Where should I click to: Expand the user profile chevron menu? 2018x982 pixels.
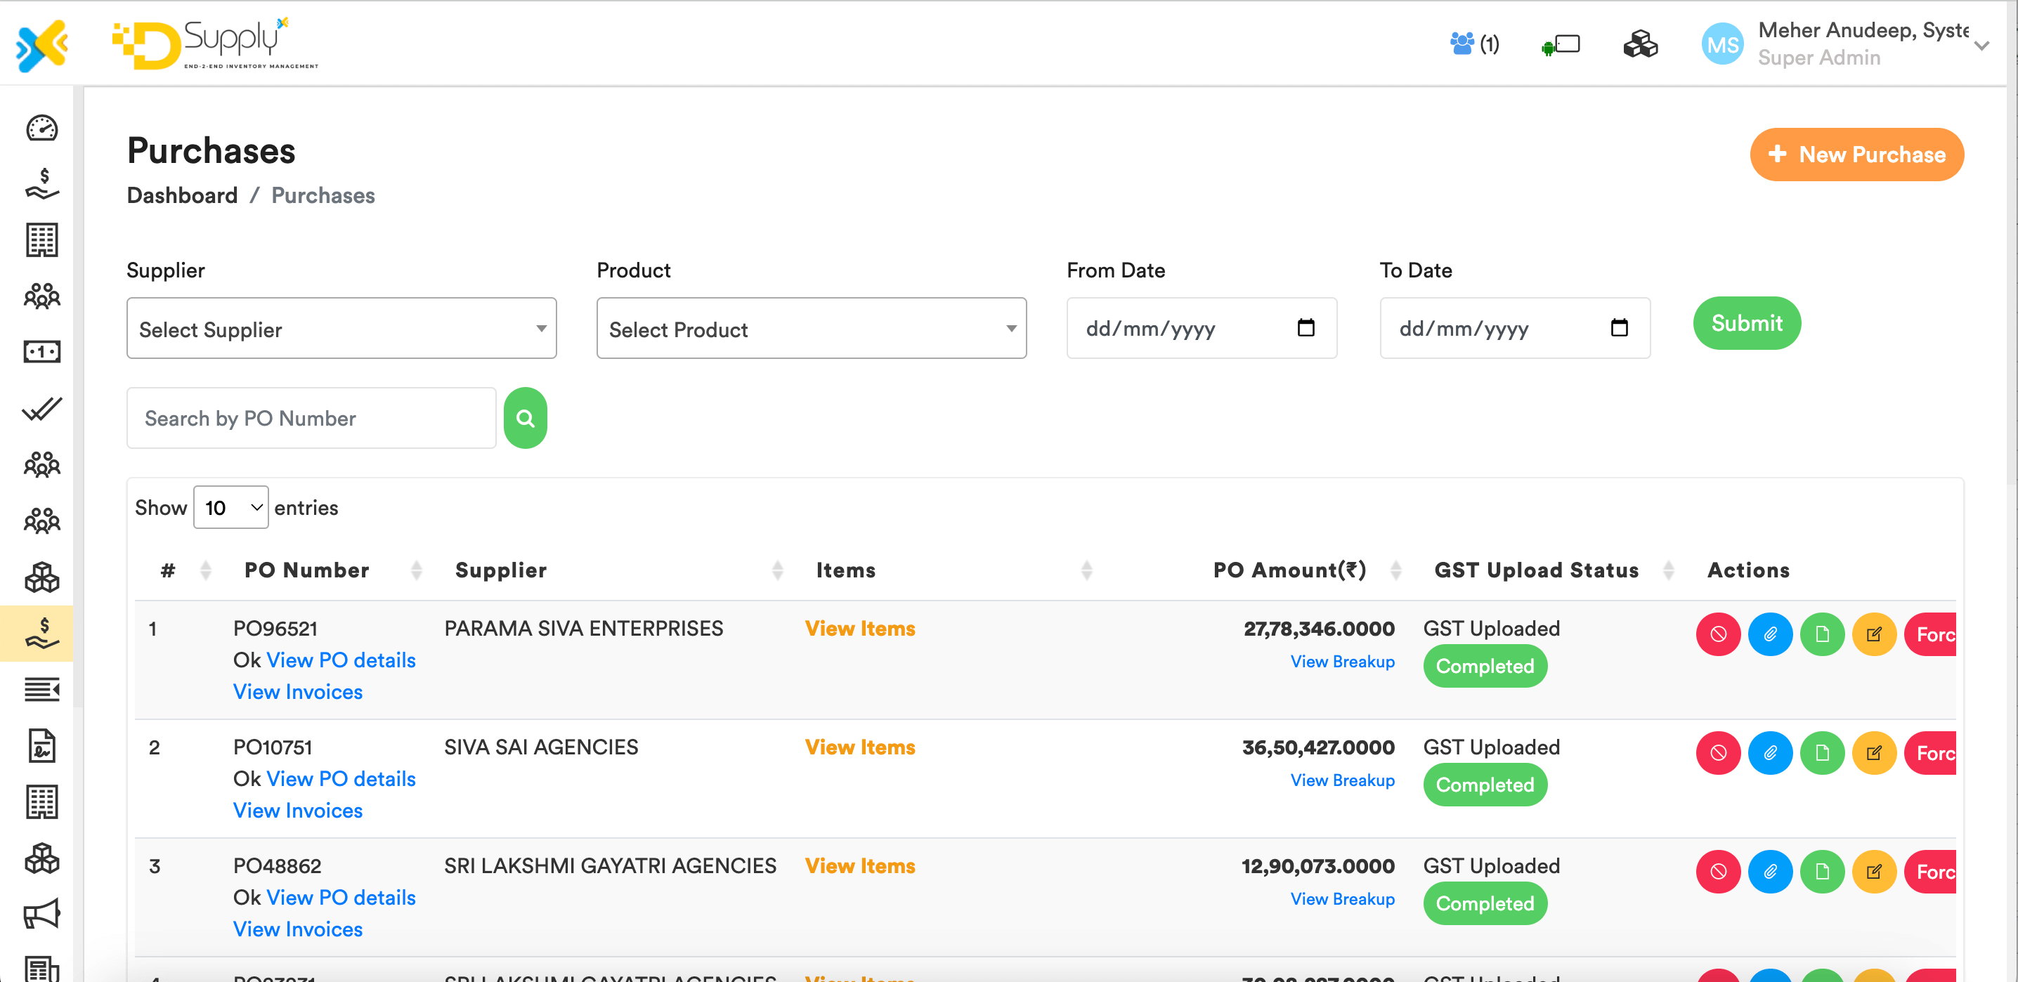(1982, 46)
